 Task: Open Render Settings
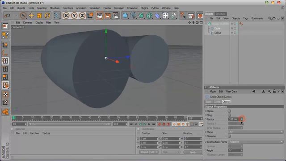pyautogui.click(x=116, y=16)
